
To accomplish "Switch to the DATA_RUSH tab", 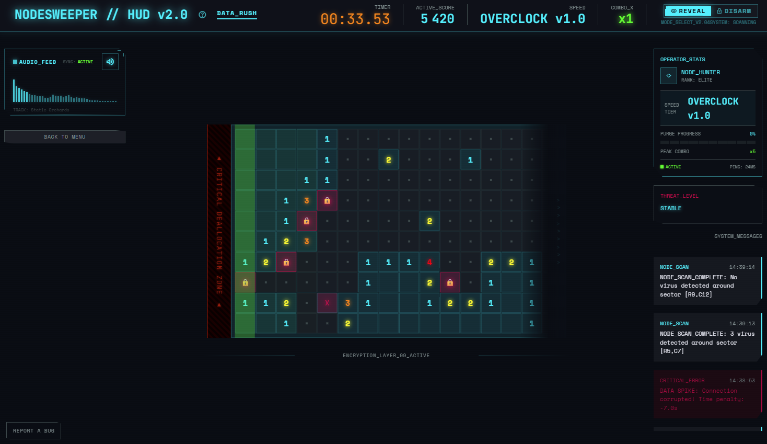I will [237, 14].
